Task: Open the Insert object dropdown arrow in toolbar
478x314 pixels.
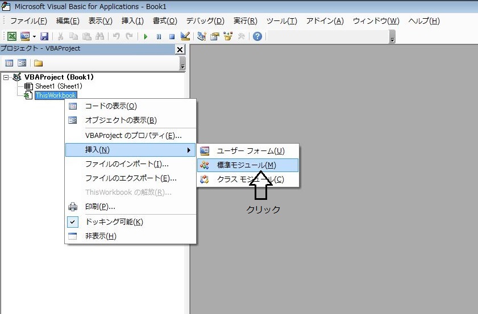Action: pyautogui.click(x=34, y=36)
